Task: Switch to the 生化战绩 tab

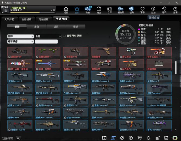Action: pos(26,19)
